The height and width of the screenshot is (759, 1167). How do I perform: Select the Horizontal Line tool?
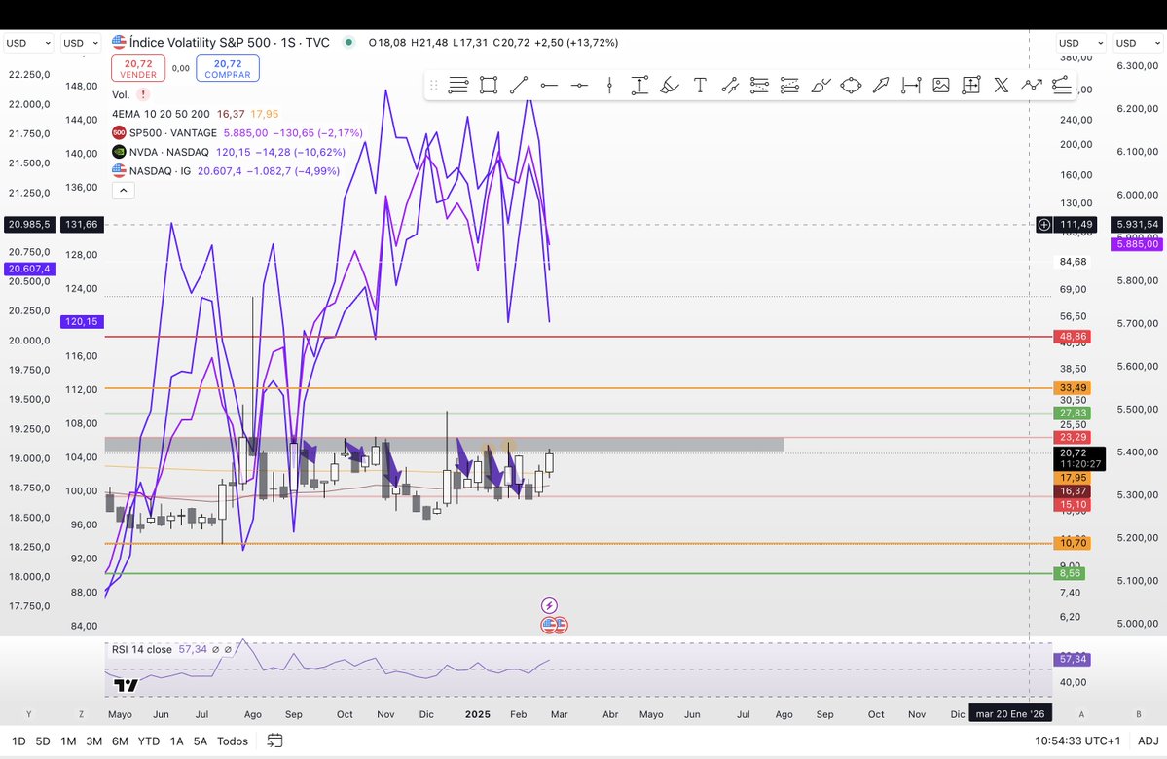[x=579, y=86]
